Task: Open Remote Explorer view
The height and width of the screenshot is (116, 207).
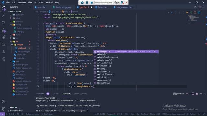Action: pyautogui.click(x=4, y=44)
